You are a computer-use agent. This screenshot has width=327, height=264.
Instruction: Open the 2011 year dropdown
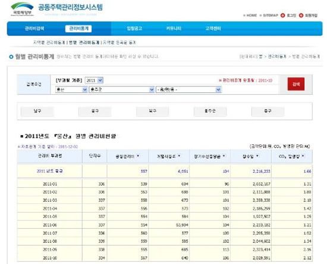[x=94, y=80]
